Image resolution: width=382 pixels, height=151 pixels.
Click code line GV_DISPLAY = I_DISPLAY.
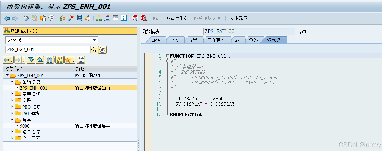[x=206, y=104]
